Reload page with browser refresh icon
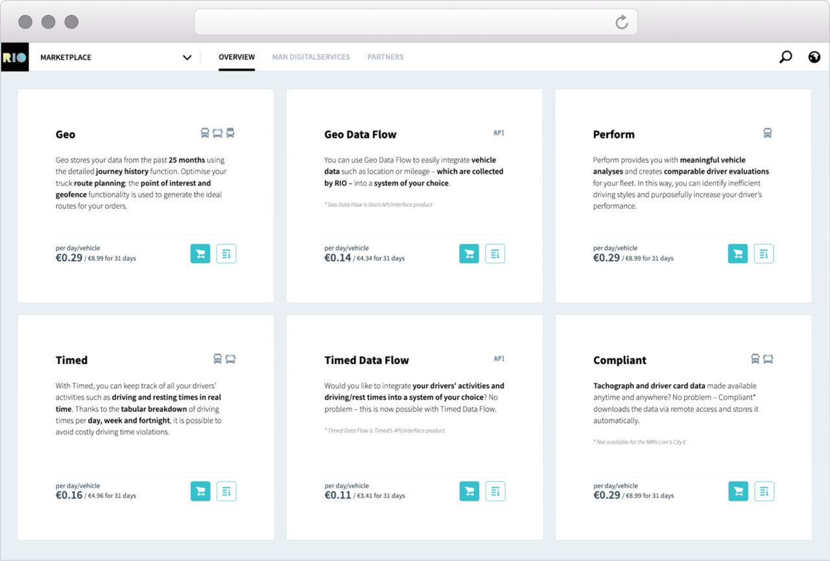This screenshot has width=830, height=561. (621, 23)
